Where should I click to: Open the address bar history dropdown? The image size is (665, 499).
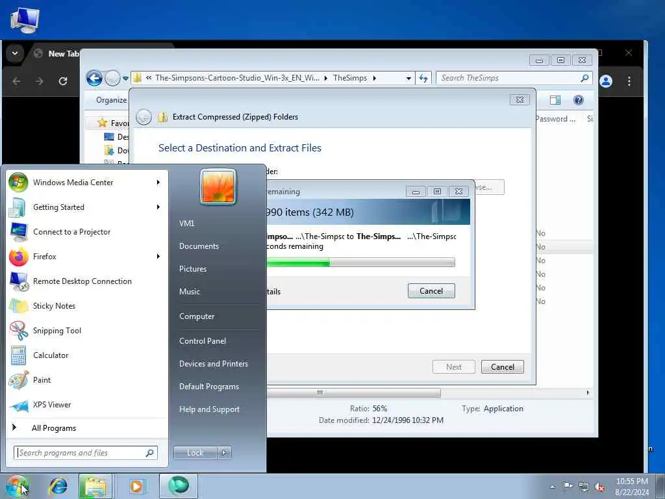(x=408, y=79)
